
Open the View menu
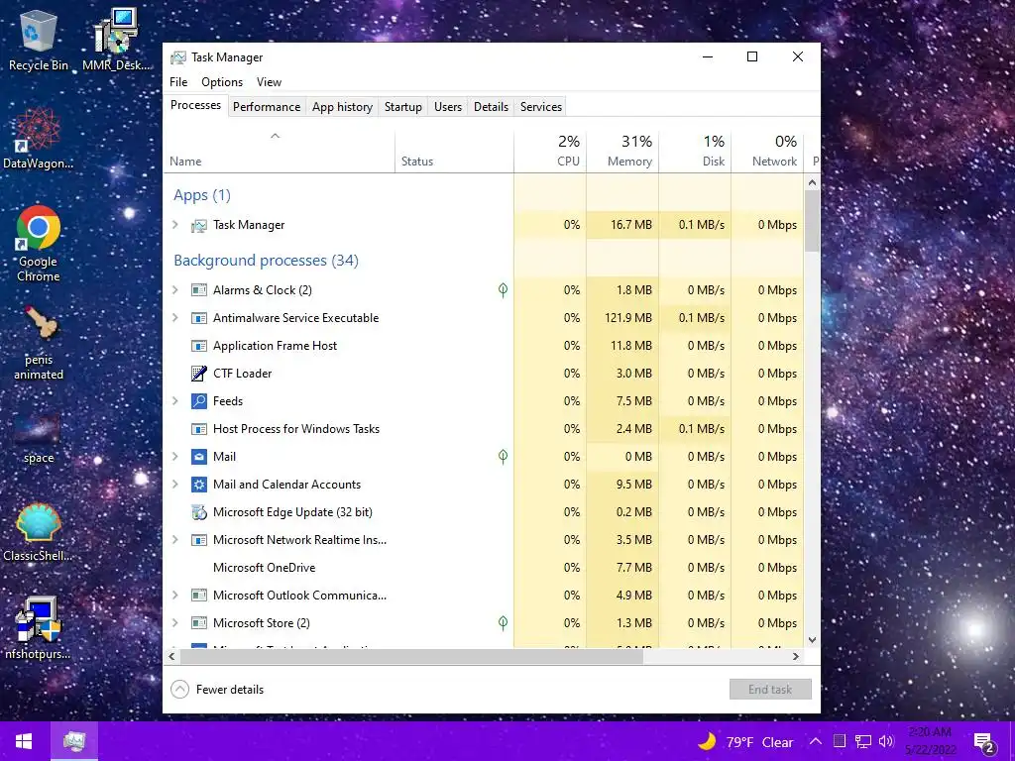(x=269, y=82)
